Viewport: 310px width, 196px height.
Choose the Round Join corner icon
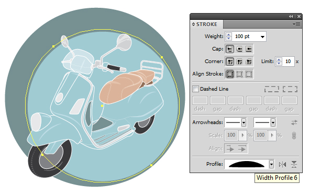(239, 62)
